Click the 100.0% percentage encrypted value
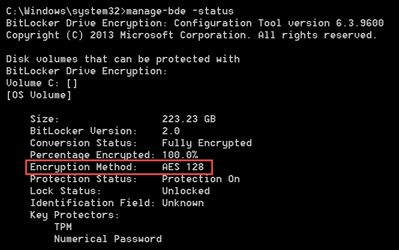This screenshot has height=250, width=399. (x=180, y=155)
